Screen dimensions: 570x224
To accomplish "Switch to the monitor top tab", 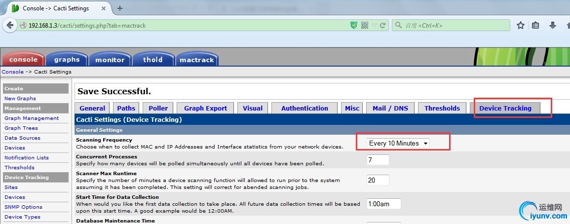I will click(x=110, y=60).
